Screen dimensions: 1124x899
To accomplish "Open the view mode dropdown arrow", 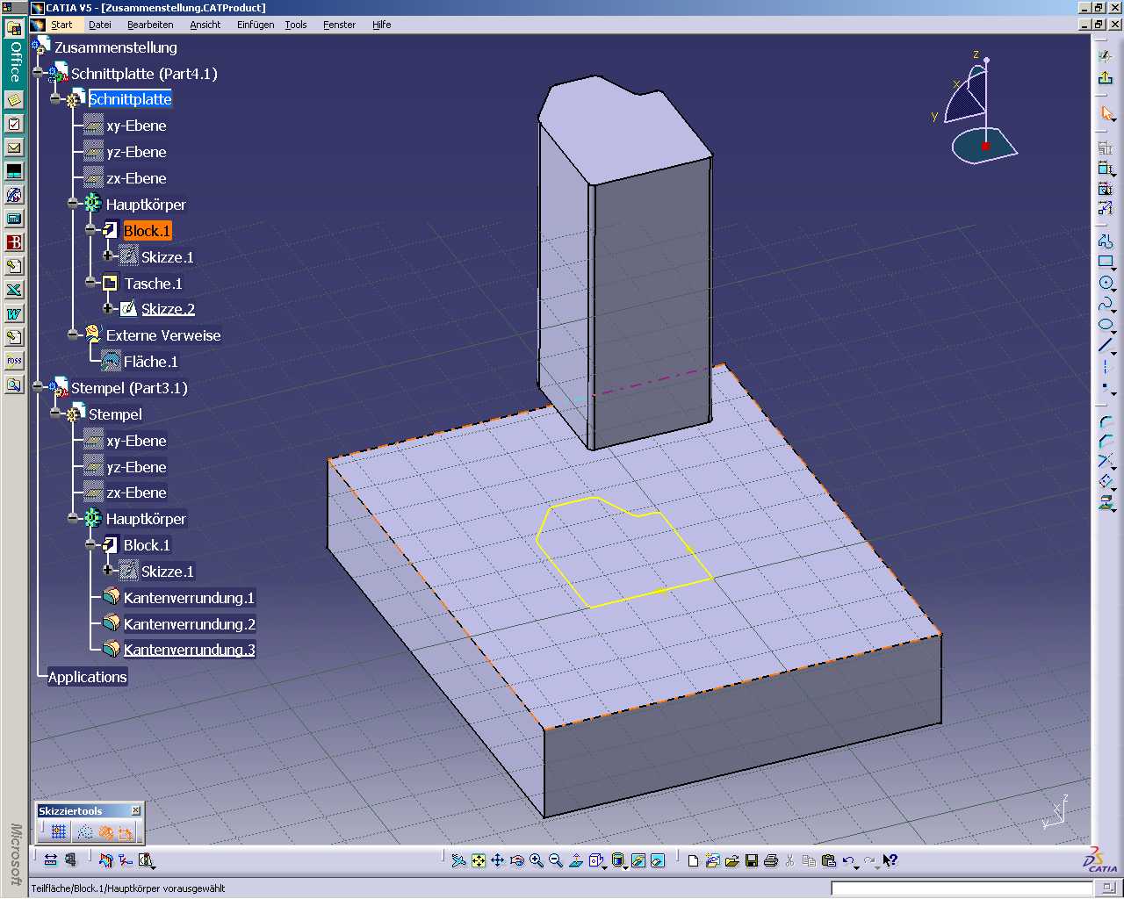I will (x=623, y=867).
